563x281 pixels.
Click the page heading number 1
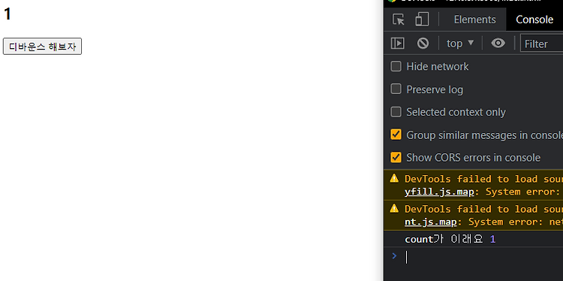click(x=8, y=14)
